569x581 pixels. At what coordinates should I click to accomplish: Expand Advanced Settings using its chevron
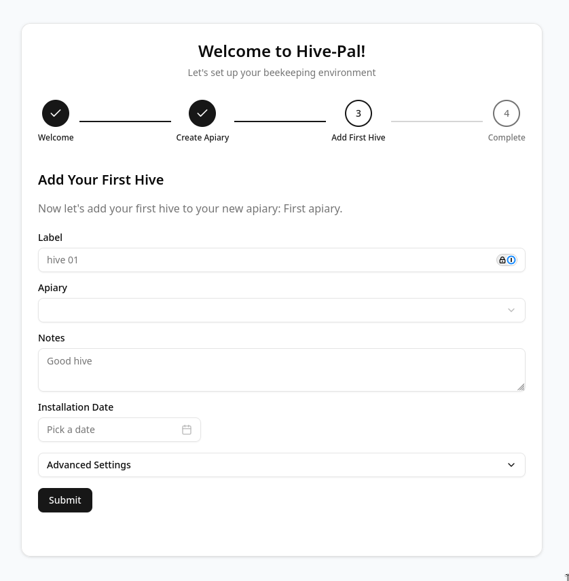pos(511,465)
